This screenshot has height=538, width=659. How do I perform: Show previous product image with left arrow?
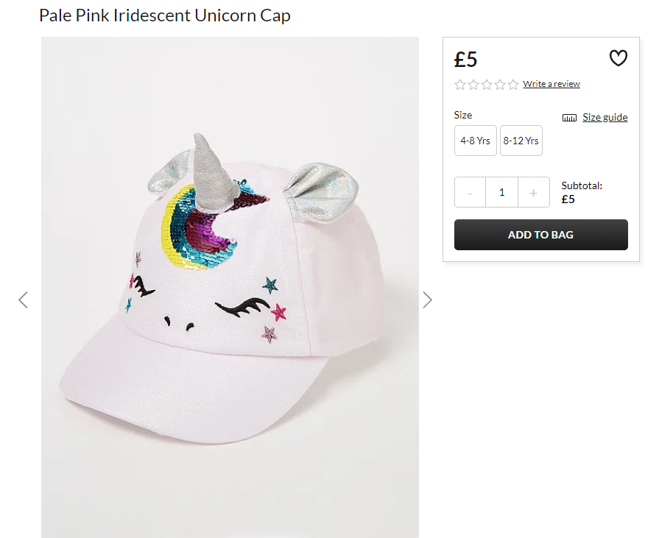pos(24,300)
